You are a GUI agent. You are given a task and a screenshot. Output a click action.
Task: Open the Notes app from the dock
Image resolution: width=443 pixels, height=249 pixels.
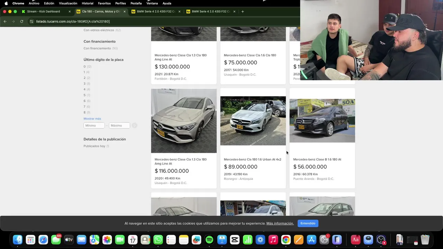184,240
